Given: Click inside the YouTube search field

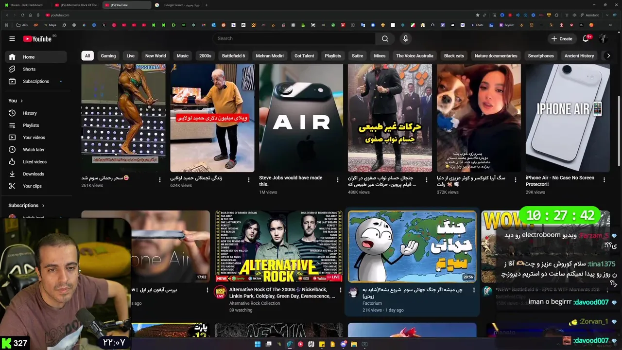Looking at the screenshot, I should pyautogui.click(x=294, y=38).
